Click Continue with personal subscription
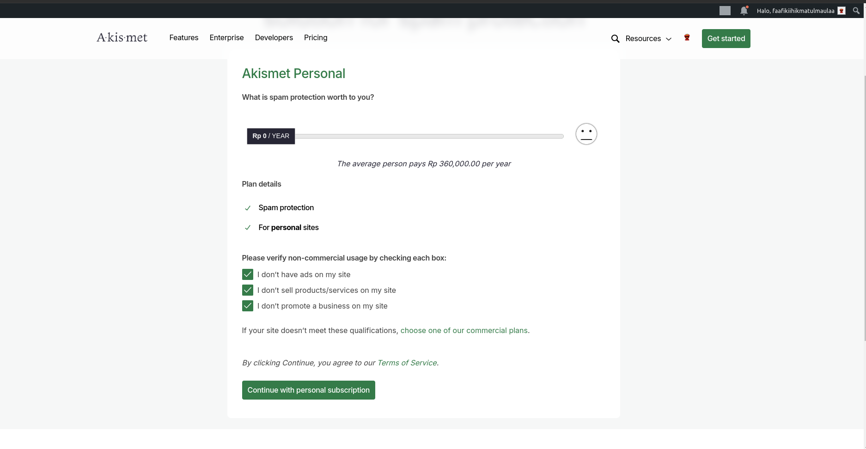This screenshot has width=866, height=449. pyautogui.click(x=308, y=390)
